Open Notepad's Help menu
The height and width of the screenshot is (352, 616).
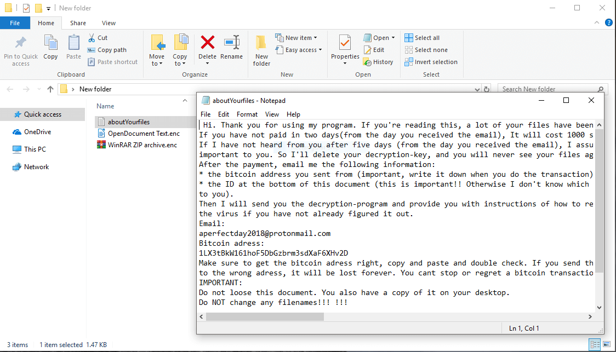293,114
